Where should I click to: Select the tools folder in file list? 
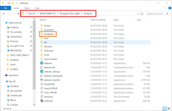point(95,55)
